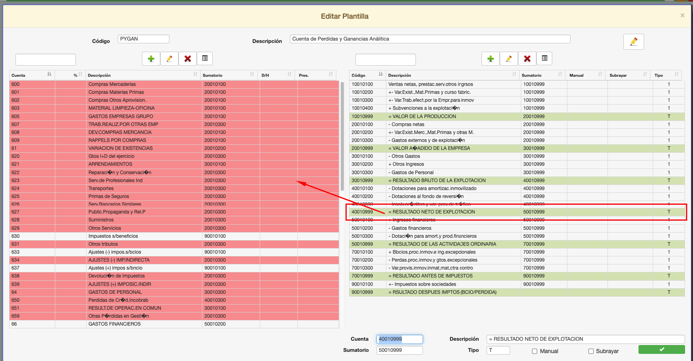The image size is (693, 361).
Task: Toggle the Subrayar checkbox
Action: [591, 351]
